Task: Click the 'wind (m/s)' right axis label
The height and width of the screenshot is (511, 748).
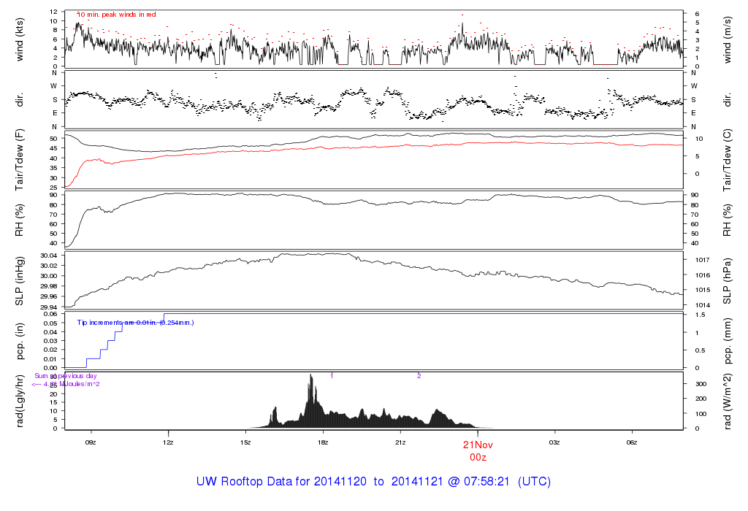Action: (x=728, y=37)
